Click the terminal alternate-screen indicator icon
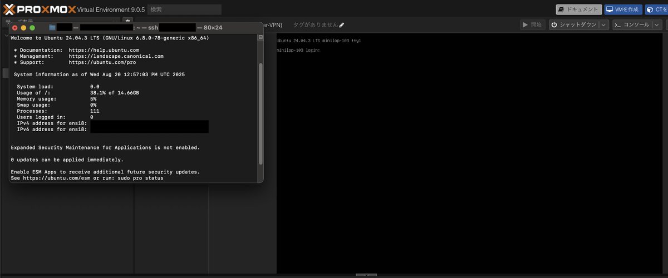 tap(260, 37)
